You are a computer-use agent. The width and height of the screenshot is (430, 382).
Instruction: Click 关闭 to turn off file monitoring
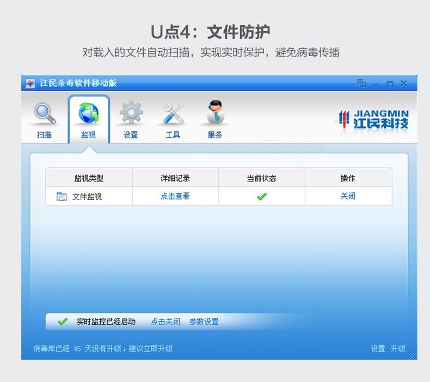[x=348, y=196]
